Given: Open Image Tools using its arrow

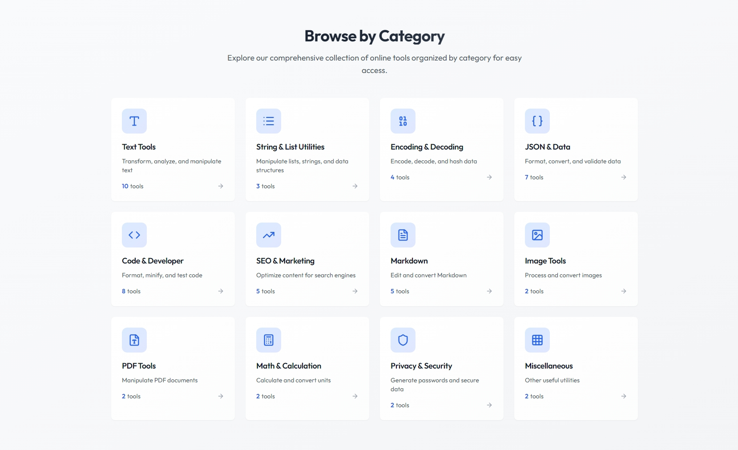Looking at the screenshot, I should [x=624, y=291].
